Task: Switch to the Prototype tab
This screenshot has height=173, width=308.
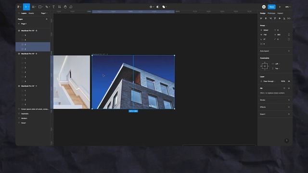Action: 271,13
